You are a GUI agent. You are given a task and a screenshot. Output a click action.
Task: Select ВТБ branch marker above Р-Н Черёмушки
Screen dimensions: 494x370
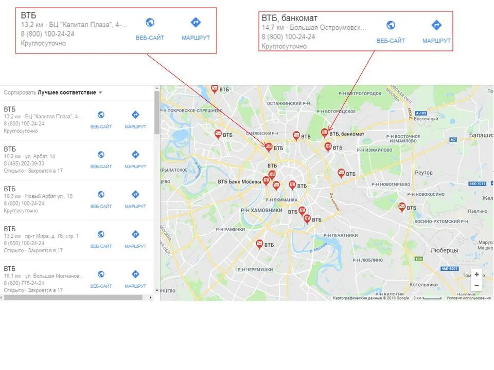point(259,244)
